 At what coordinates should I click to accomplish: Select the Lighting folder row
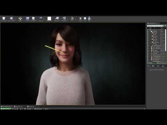[156, 31]
